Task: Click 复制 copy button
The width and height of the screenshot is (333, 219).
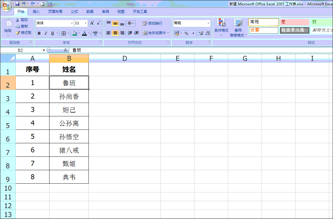Action: coord(22,26)
